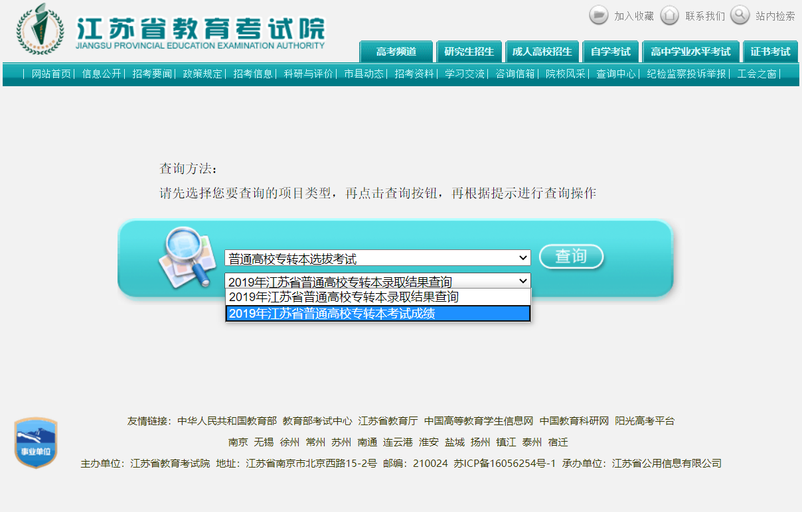
Task: Open the 常州 city link
Action: pyautogui.click(x=315, y=442)
